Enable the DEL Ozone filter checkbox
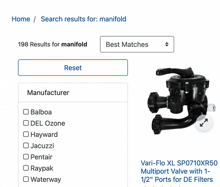220x187 pixels. tap(26, 123)
